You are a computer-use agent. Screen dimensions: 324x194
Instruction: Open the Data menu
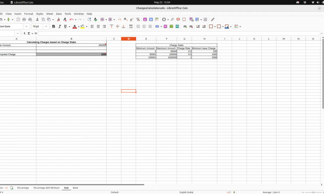coord(59,14)
